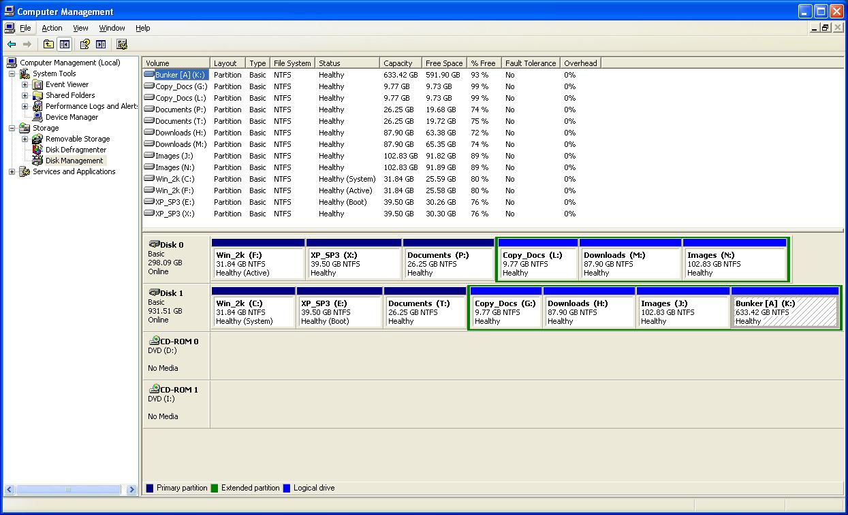The height and width of the screenshot is (515, 848).
Task: Sort by the Capacity column header
Action: pos(400,63)
